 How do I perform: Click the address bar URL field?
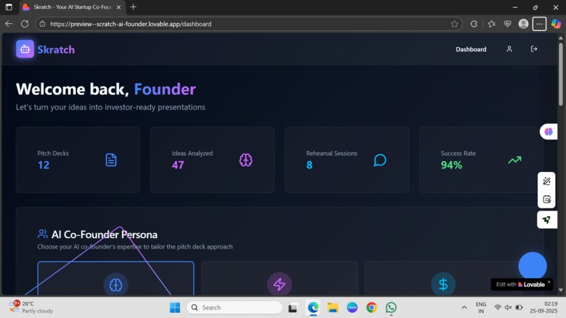pos(249,24)
